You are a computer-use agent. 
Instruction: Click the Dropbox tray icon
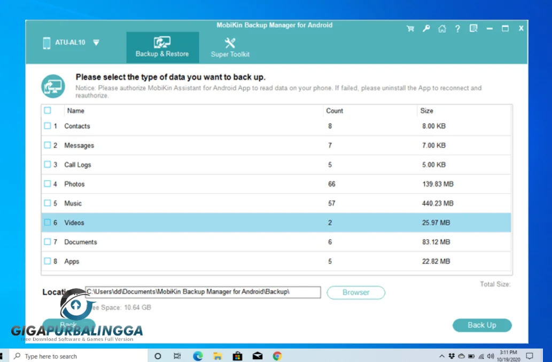click(x=452, y=356)
